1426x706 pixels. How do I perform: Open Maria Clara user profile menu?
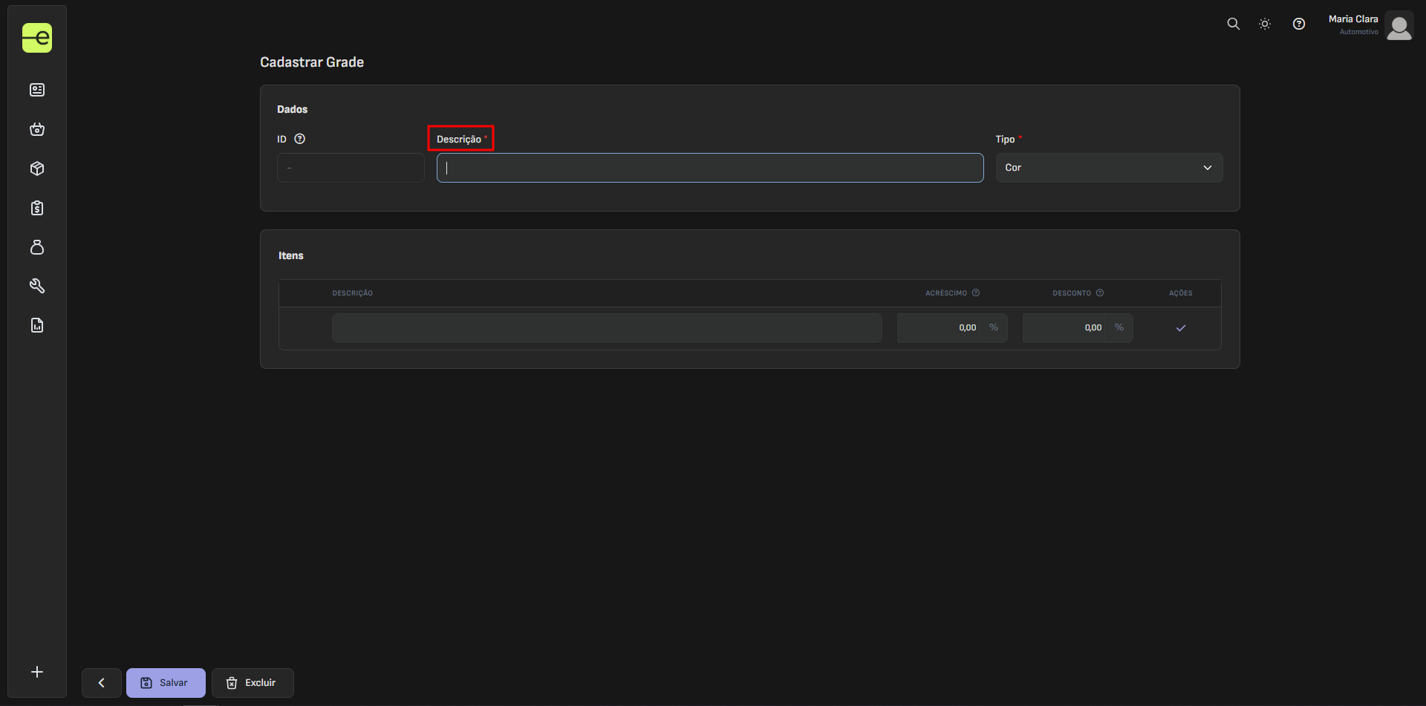[x=1370, y=26]
